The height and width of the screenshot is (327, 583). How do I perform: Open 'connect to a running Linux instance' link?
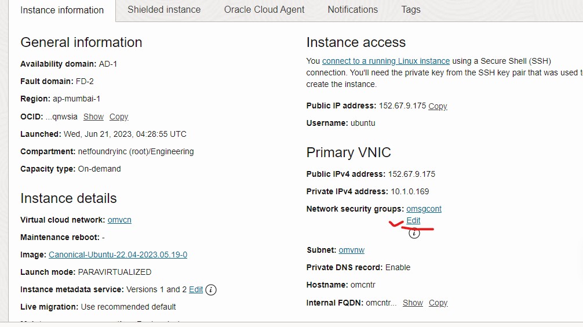[386, 61]
